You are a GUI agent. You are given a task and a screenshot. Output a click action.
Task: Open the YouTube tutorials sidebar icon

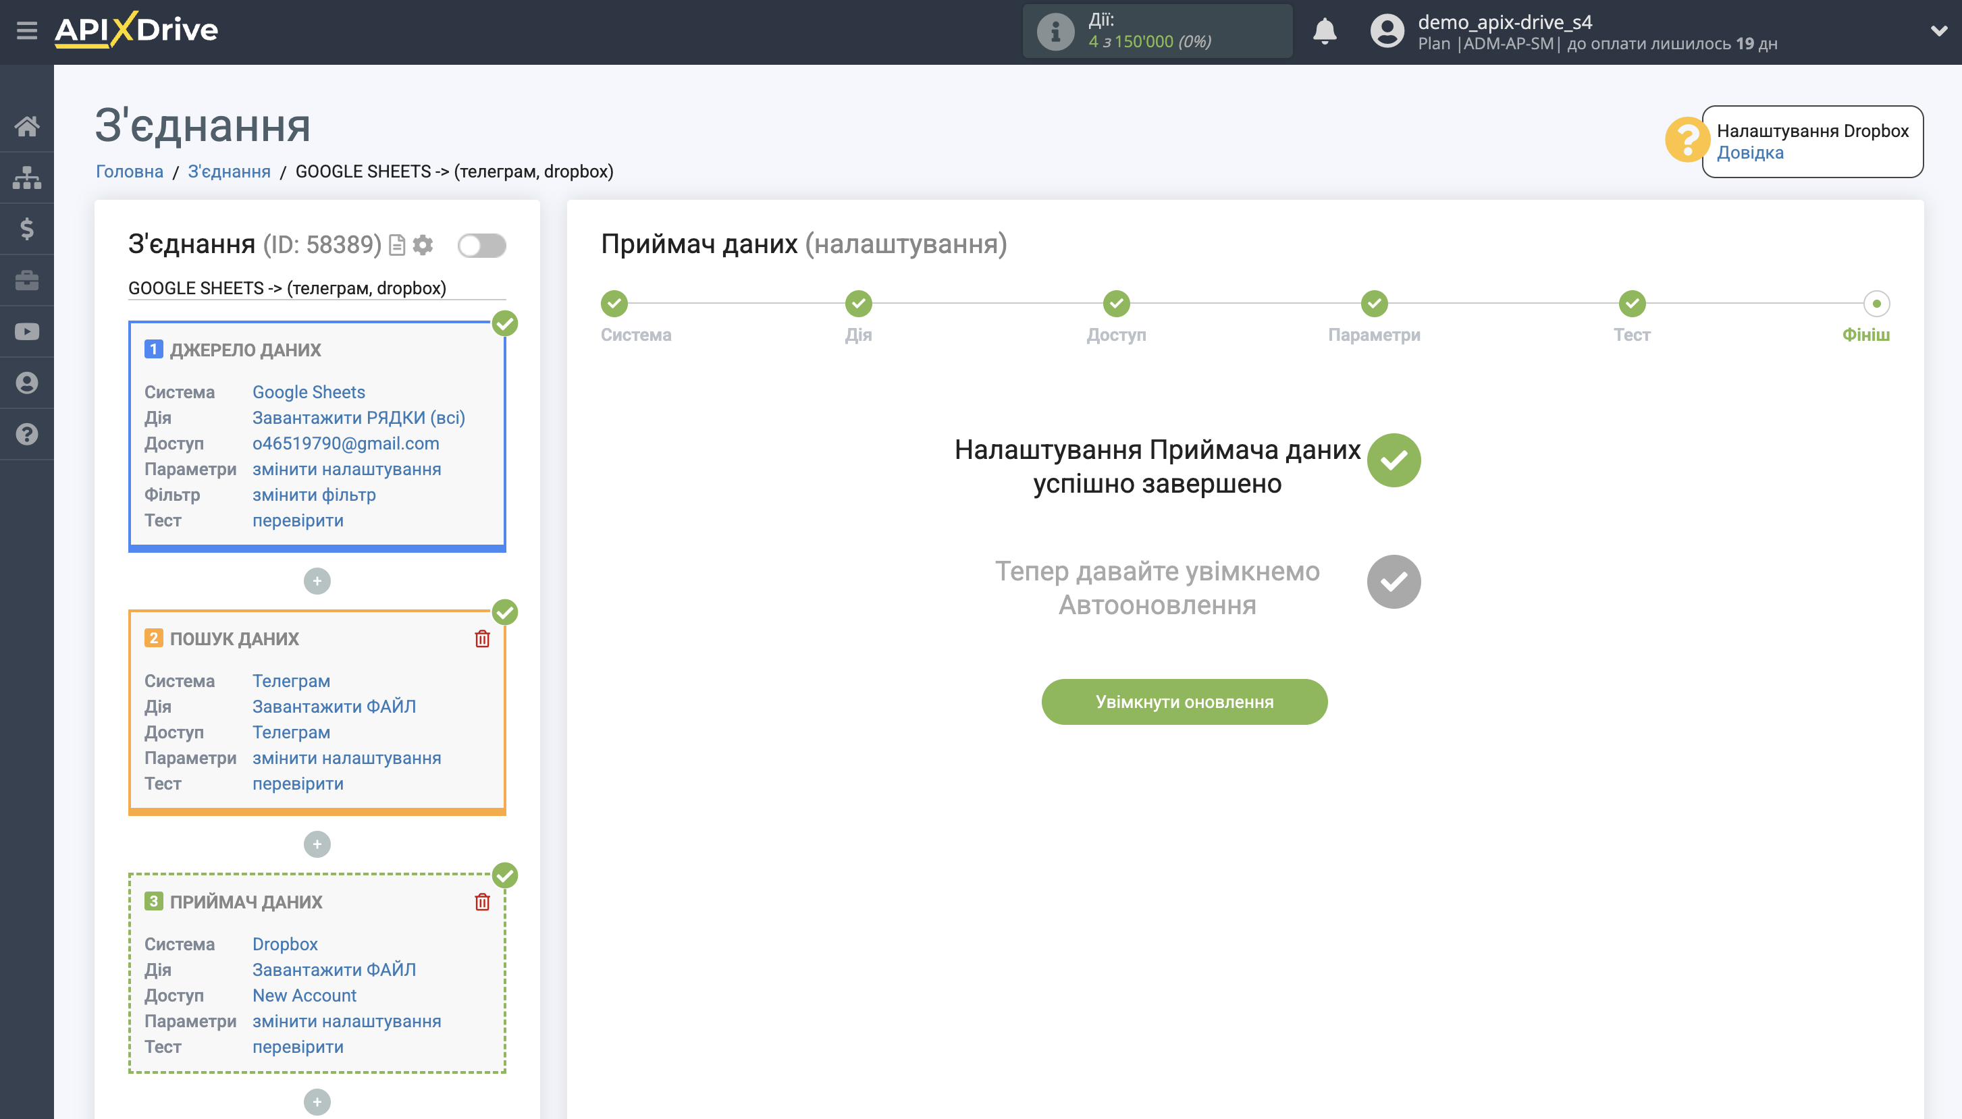coord(28,331)
